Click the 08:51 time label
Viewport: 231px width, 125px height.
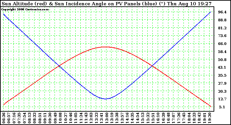pos(40,118)
